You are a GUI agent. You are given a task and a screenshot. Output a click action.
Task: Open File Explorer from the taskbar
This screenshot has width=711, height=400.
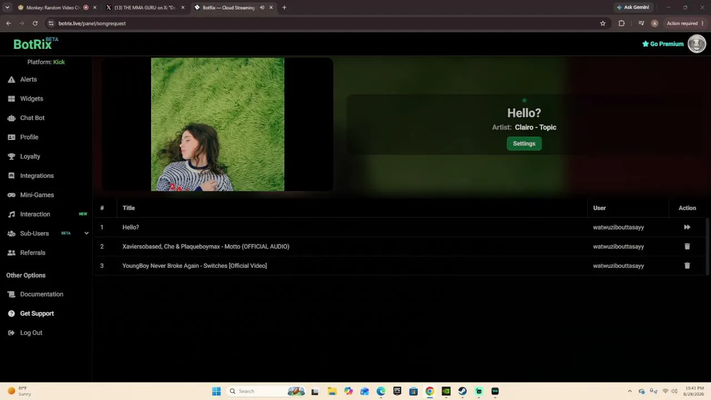(x=332, y=391)
